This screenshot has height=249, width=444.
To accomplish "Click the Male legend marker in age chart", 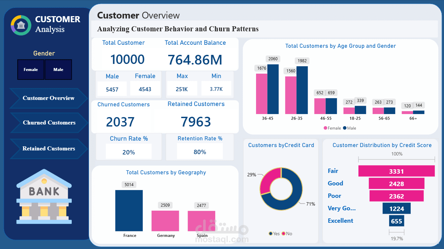I will pyautogui.click(x=345, y=128).
